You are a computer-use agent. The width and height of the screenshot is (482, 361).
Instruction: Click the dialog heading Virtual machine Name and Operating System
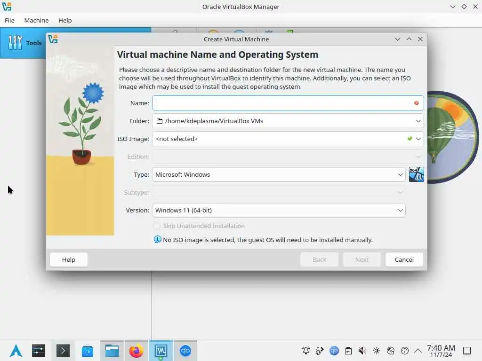click(x=217, y=55)
